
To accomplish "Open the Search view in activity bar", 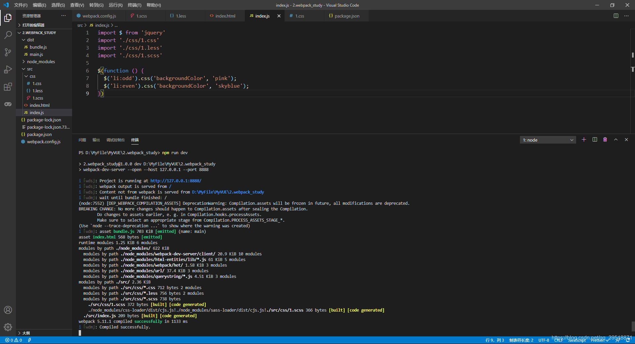I will [x=8, y=35].
